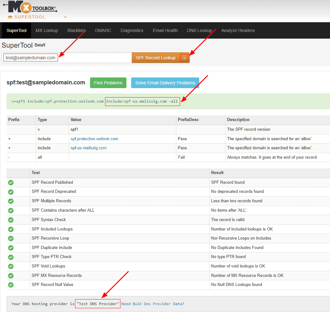Click green check icon for SPF Multiple Records

pos(11,201)
